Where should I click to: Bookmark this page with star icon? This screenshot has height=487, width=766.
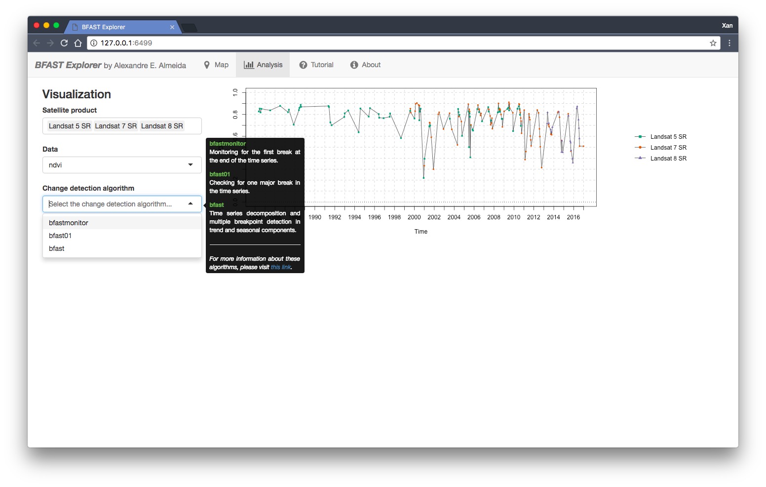click(x=713, y=43)
